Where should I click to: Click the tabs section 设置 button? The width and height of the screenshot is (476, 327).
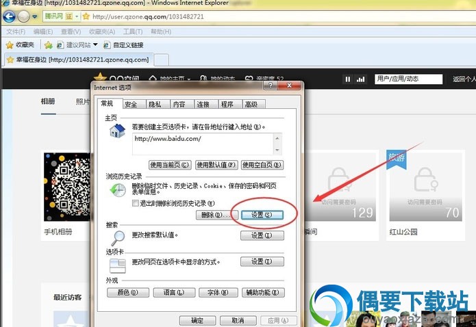262,261
